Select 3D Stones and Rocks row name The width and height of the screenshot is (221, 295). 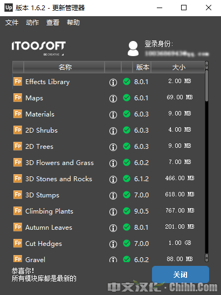pyautogui.click(x=59, y=179)
